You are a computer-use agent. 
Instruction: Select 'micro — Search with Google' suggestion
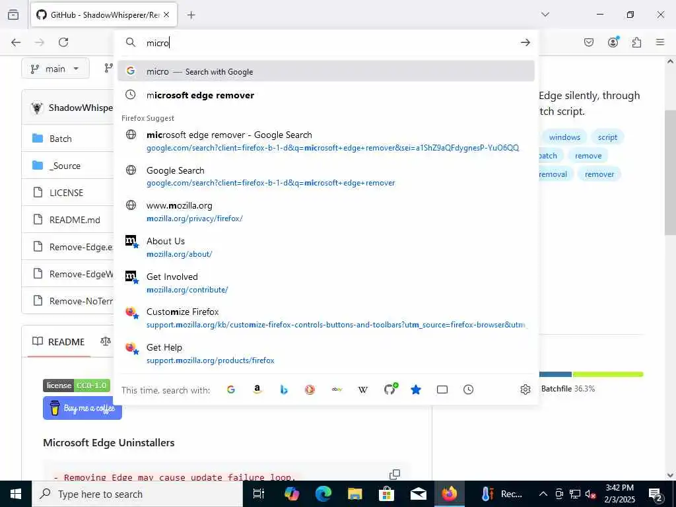[x=326, y=71]
